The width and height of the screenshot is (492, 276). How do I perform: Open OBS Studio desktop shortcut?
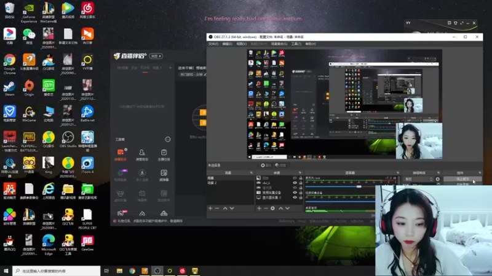(68, 140)
